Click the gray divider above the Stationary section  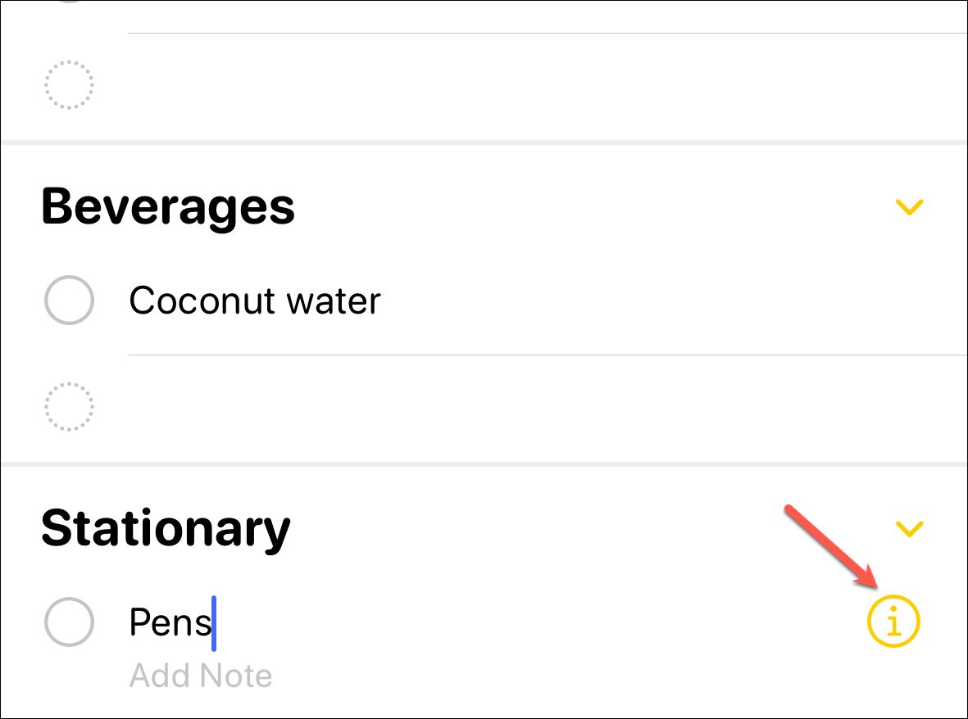484,464
